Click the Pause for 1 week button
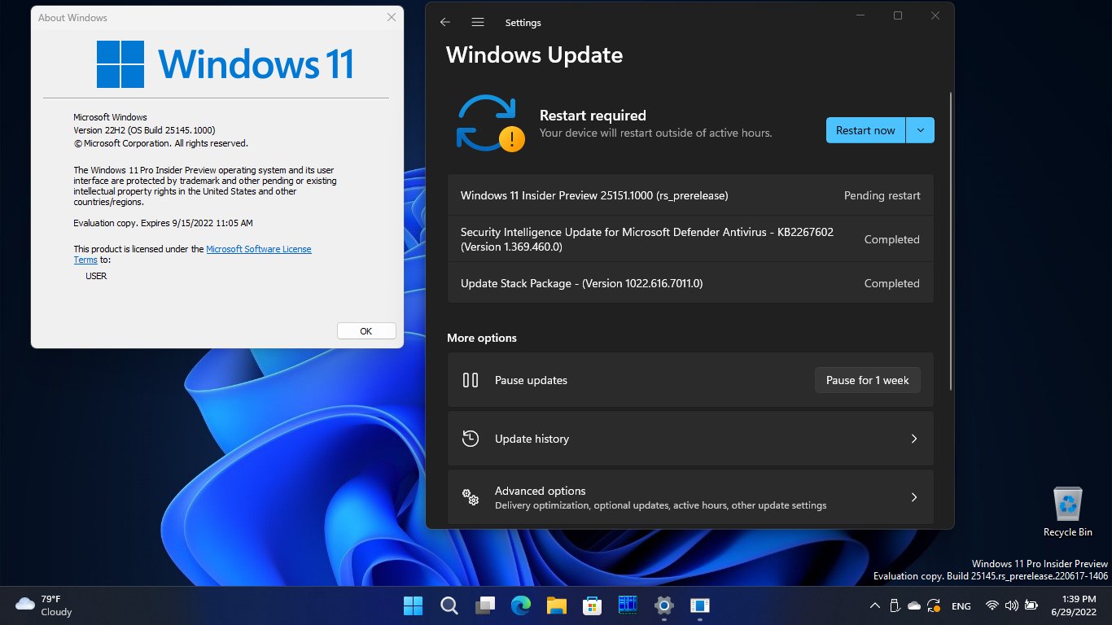 (x=868, y=380)
